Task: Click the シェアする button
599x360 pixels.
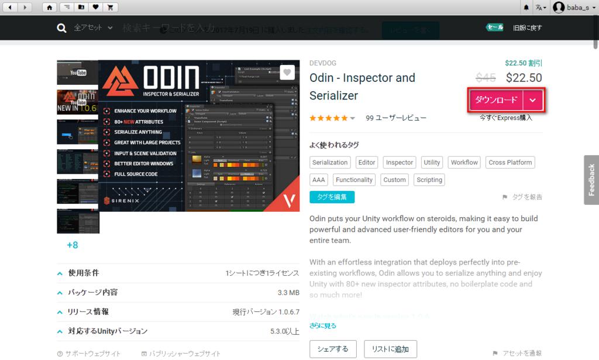Action: (x=333, y=349)
